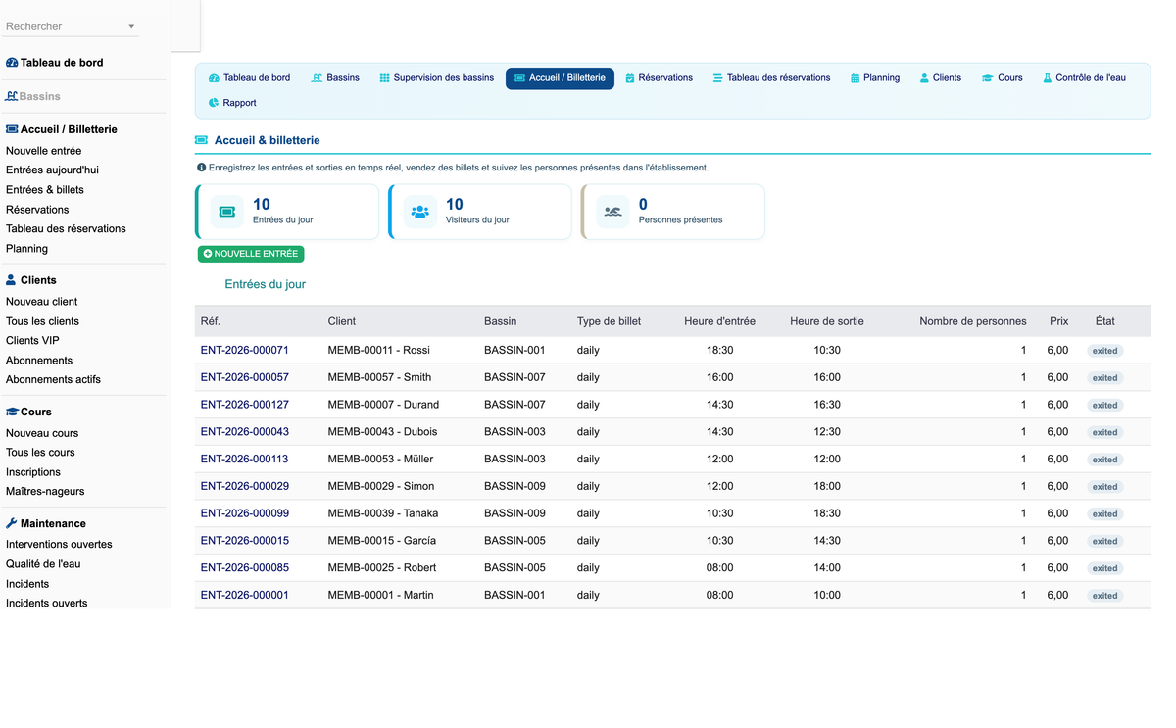Viewport: 1176px width, 728px height.
Task: Open Tableau des réservations tab
Action: pyautogui.click(x=771, y=78)
